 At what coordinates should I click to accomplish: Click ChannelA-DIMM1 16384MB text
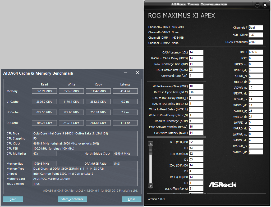click(x=166, y=27)
